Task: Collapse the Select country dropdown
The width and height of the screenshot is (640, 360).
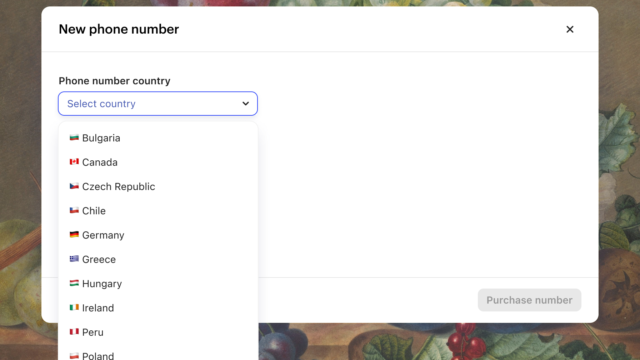Action: tap(157, 104)
